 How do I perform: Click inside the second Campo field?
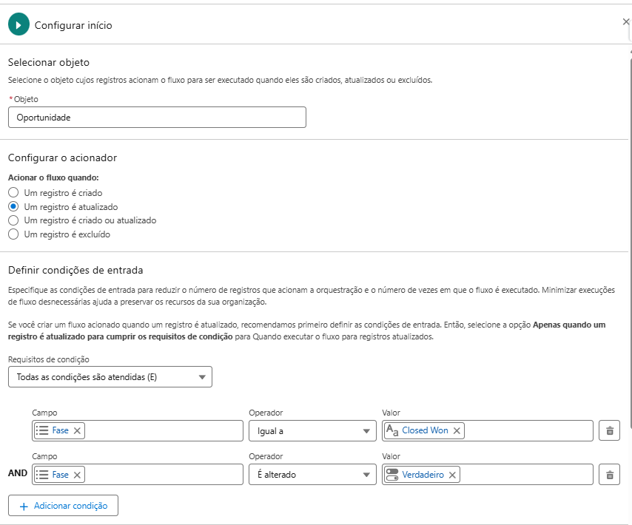[x=163, y=475]
